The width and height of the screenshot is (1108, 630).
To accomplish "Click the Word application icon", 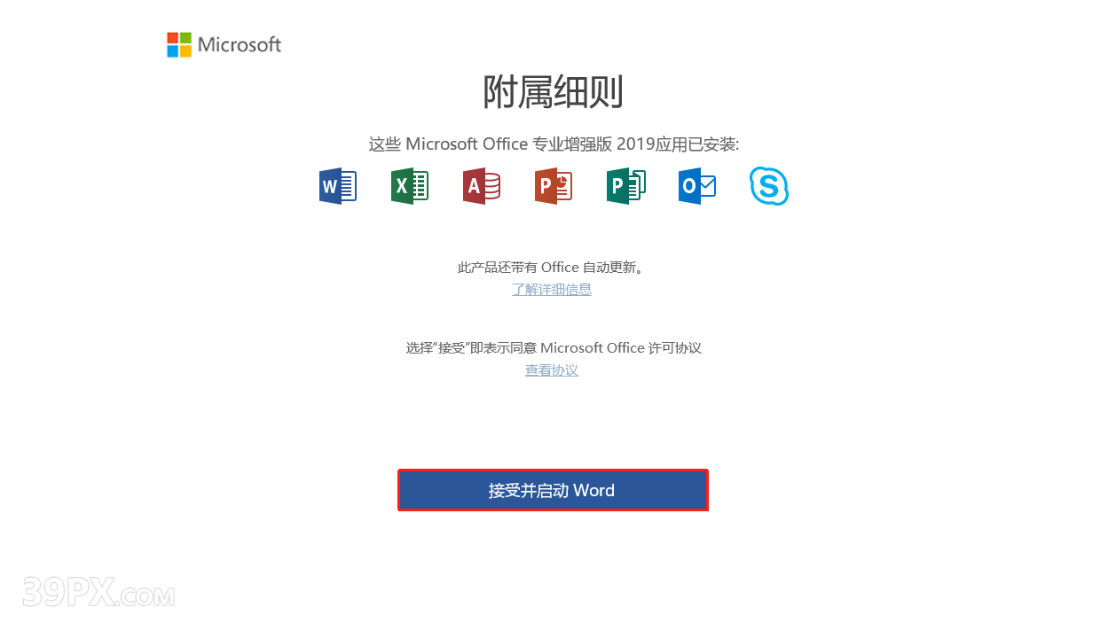I will (x=337, y=186).
